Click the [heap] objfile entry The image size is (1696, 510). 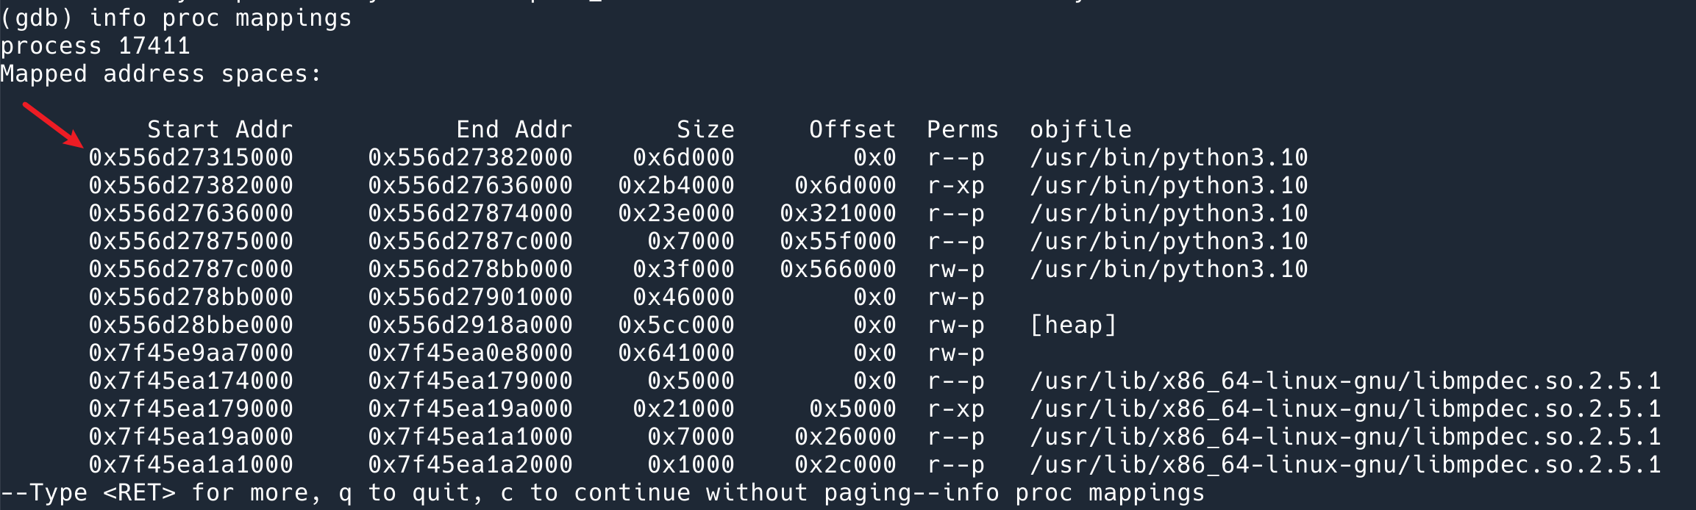(1073, 325)
